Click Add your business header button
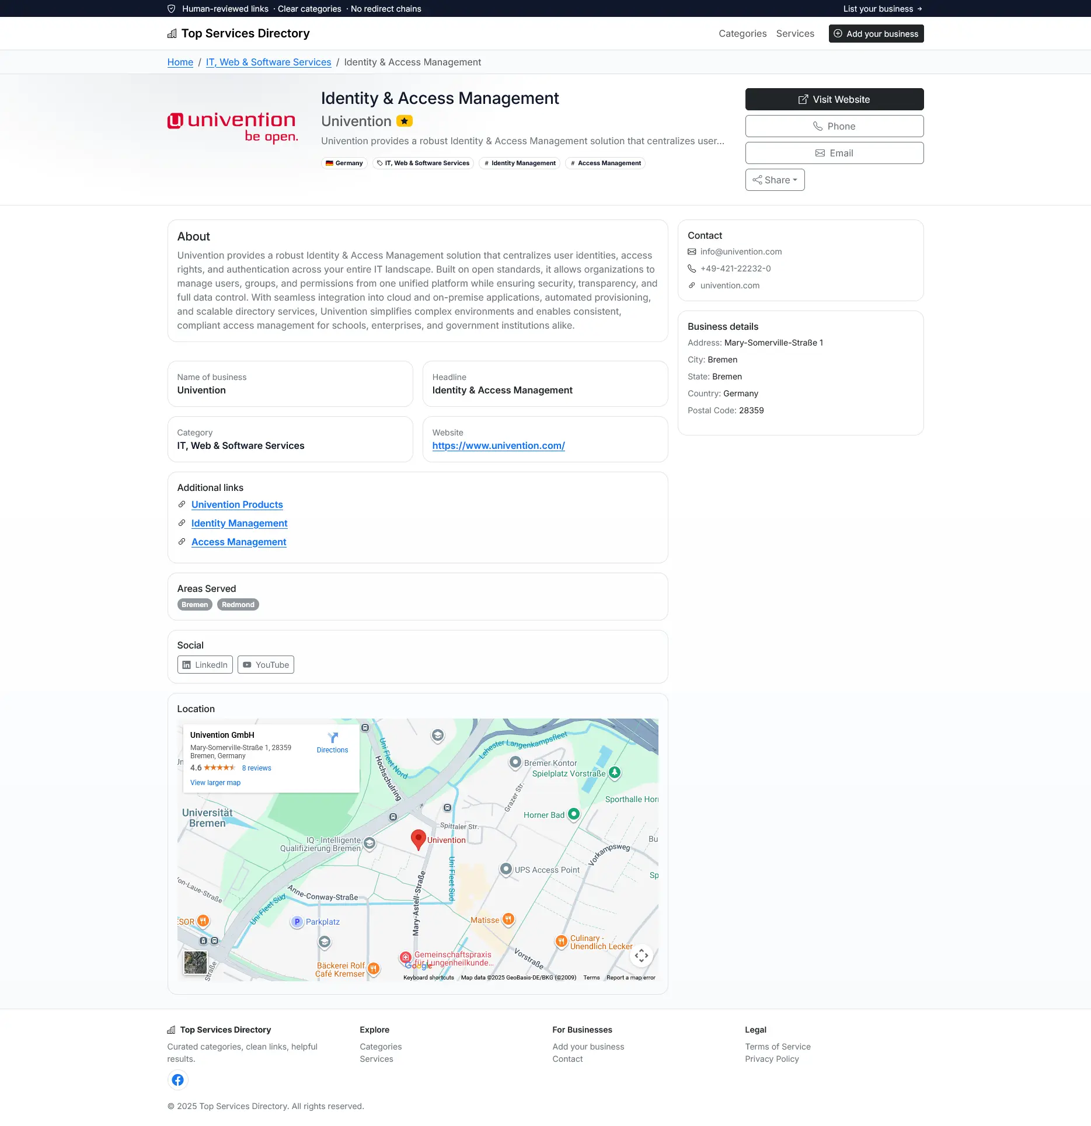Screen dimensions: 1091x1126 pos(876,34)
